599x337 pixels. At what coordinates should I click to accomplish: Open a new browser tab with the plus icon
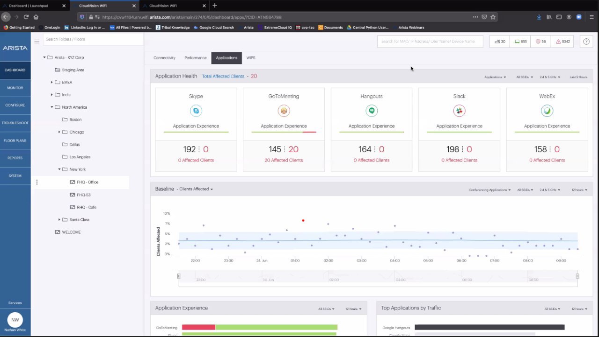pyautogui.click(x=215, y=6)
